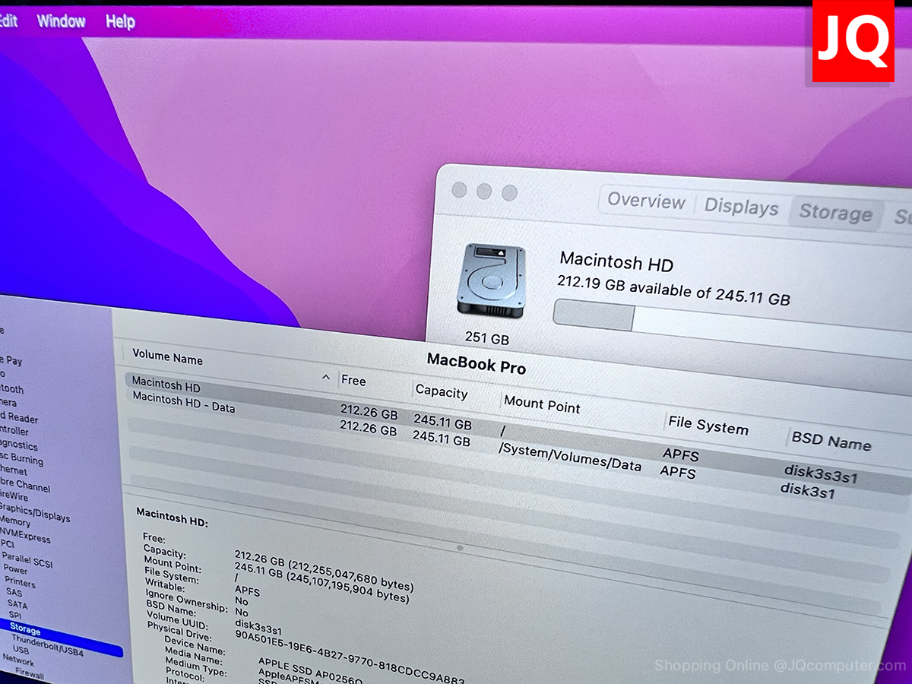The height and width of the screenshot is (684, 912).
Task: Sort table by Volume Name column
Action: click(167, 357)
